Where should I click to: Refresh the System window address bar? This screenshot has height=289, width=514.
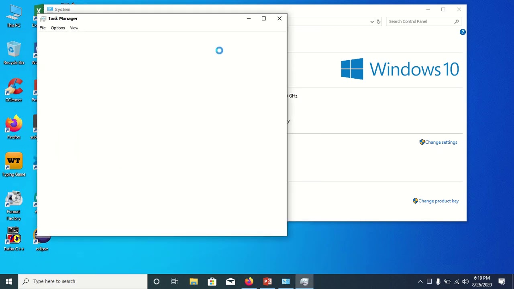tap(378, 22)
